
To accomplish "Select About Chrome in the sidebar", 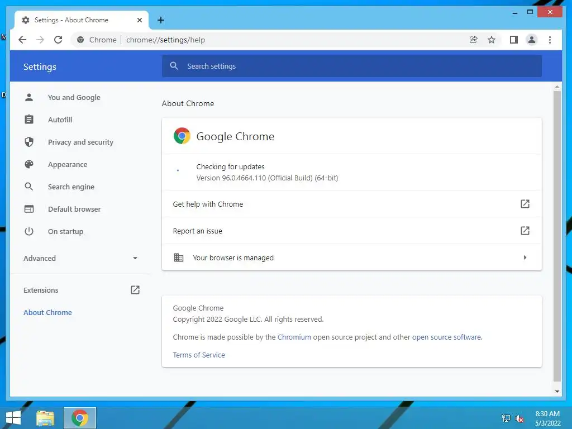I will click(x=48, y=313).
